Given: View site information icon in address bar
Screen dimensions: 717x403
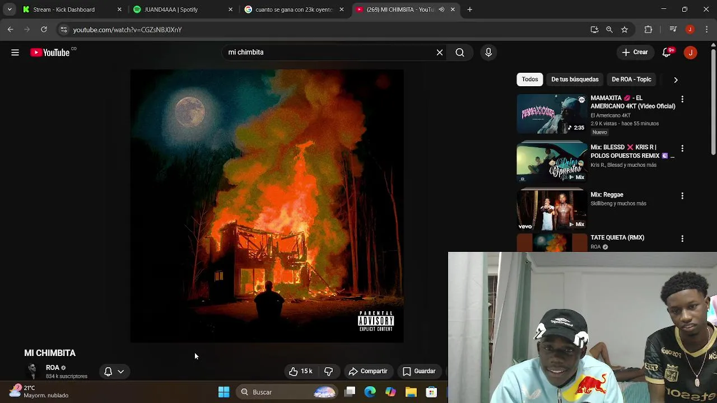Looking at the screenshot, I should (63, 30).
